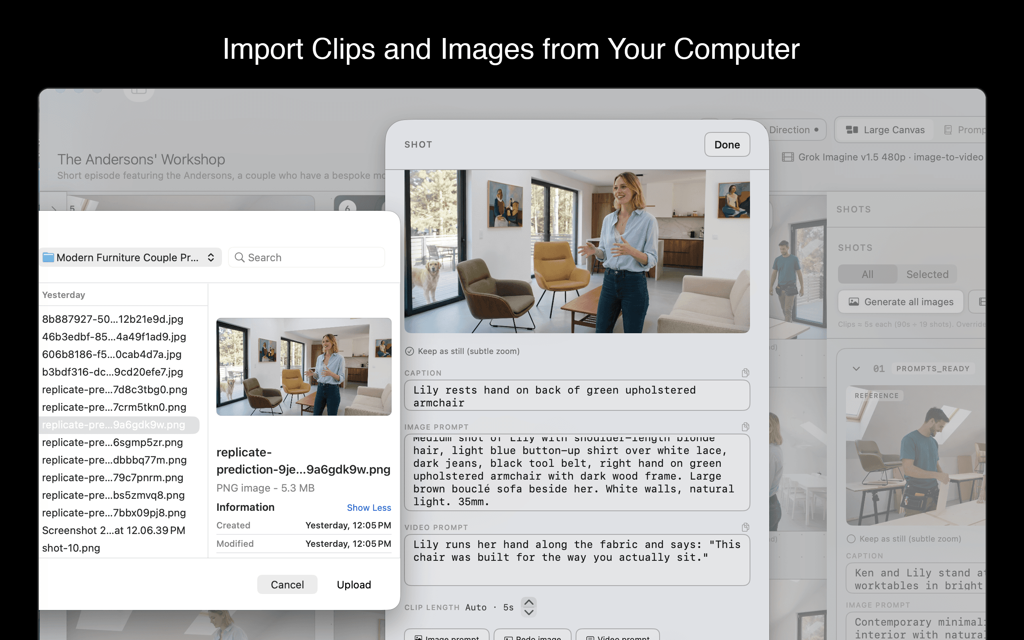
Task: Select the Large Canvas view tab
Action: (x=886, y=130)
